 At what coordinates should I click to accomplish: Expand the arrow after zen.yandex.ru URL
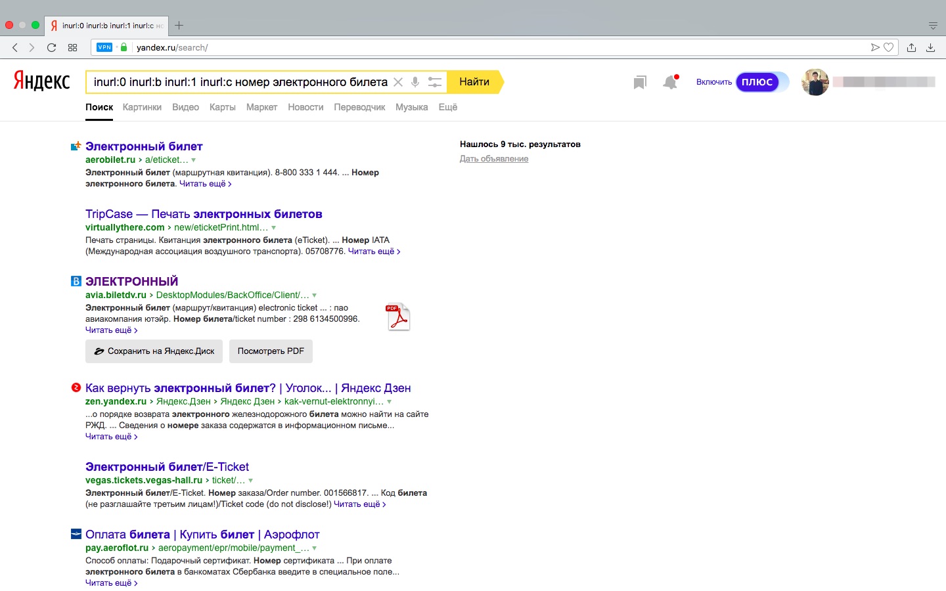point(389,402)
